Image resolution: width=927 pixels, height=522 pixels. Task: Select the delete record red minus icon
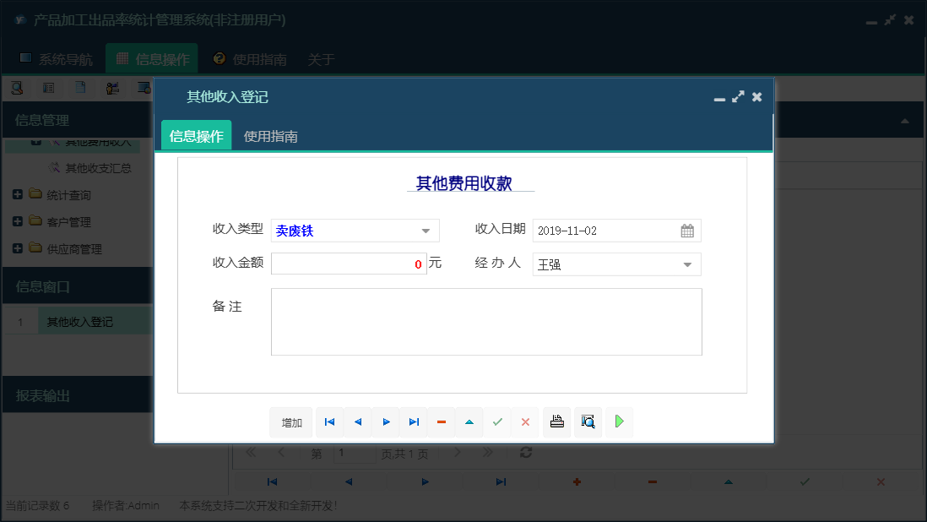[442, 421]
